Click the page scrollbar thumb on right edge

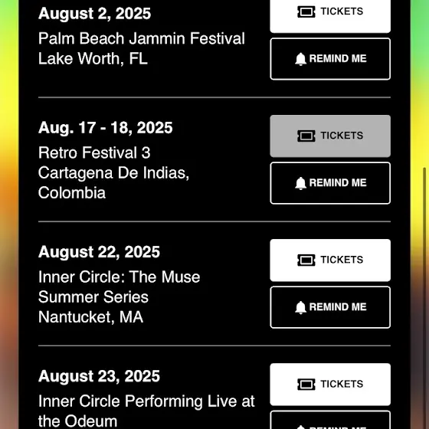click(x=424, y=298)
